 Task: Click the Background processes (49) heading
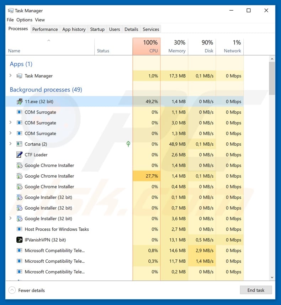(46, 89)
